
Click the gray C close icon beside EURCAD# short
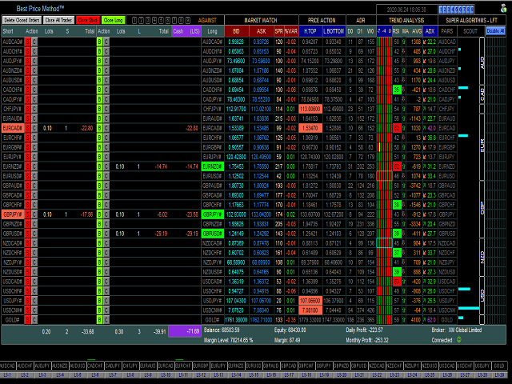click(34, 128)
